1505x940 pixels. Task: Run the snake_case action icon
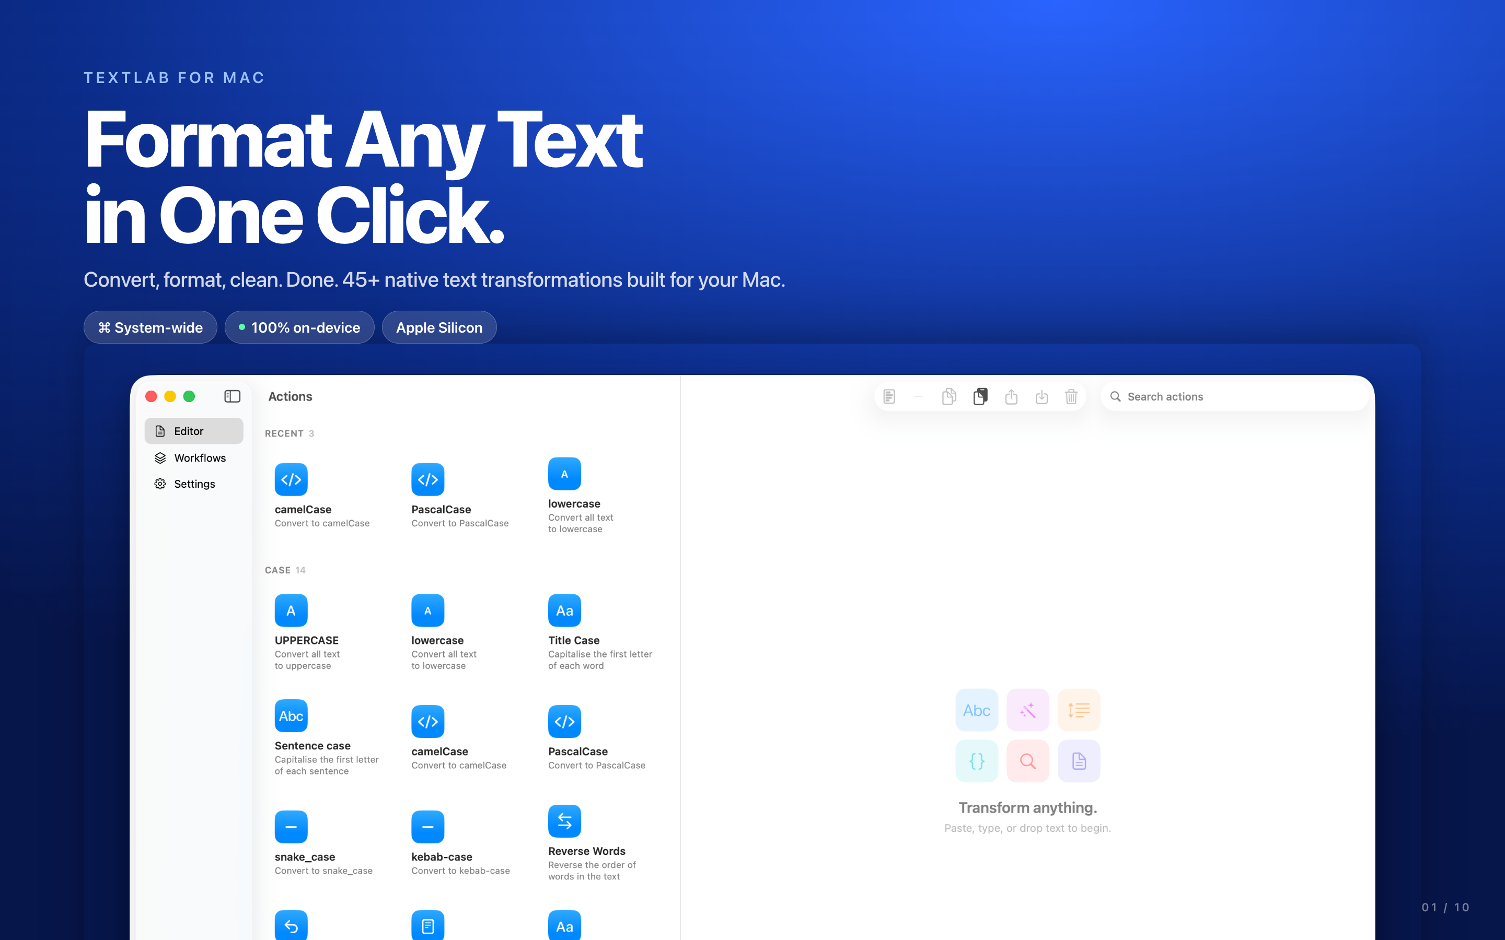tap(291, 827)
